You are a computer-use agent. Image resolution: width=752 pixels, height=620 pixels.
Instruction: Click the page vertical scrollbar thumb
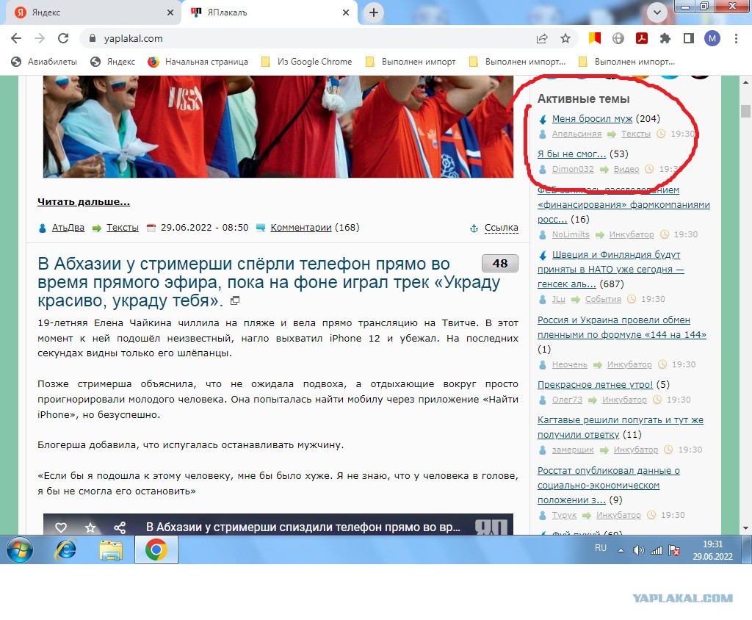coord(745,111)
